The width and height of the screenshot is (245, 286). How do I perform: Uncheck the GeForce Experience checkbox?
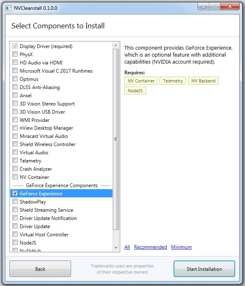[x=15, y=193]
